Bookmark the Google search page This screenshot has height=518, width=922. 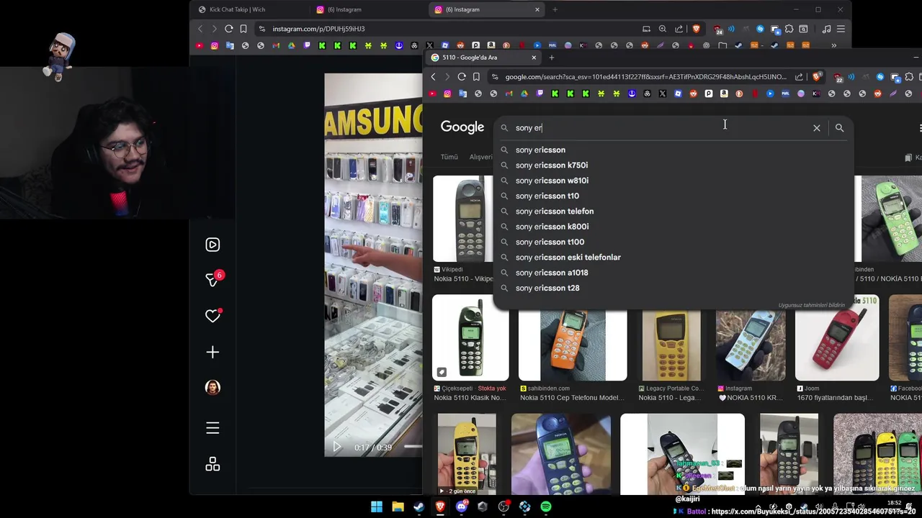coord(476,77)
